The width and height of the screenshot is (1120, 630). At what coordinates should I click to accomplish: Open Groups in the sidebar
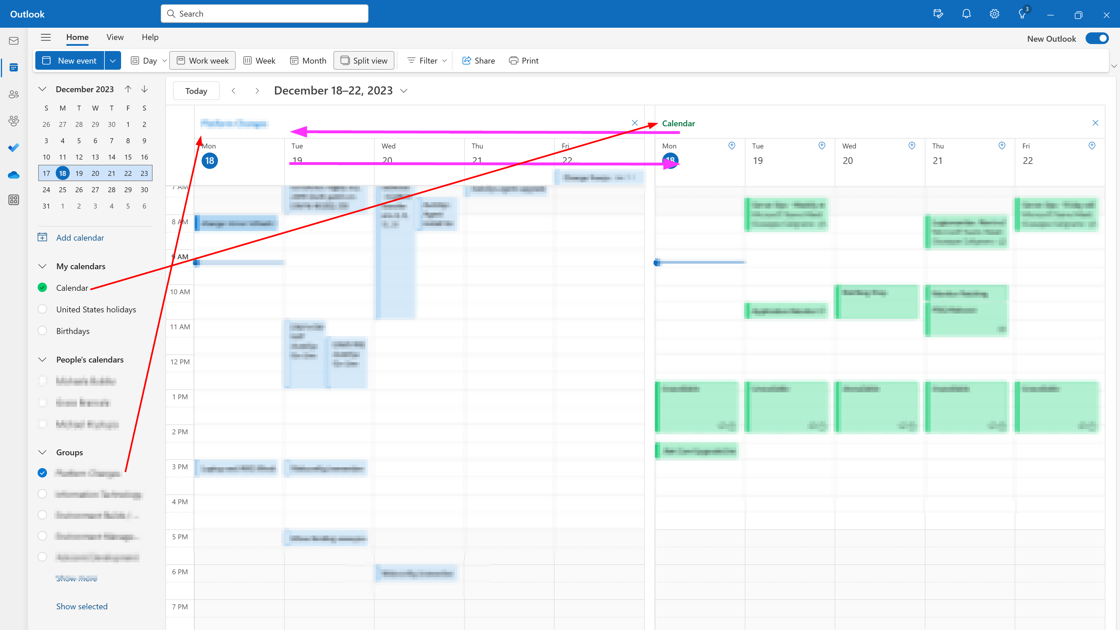coord(13,121)
